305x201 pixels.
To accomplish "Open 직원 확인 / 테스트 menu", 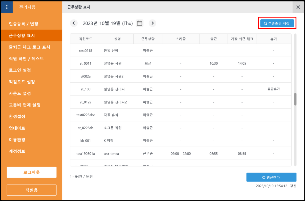I will pyautogui.click(x=26, y=59).
